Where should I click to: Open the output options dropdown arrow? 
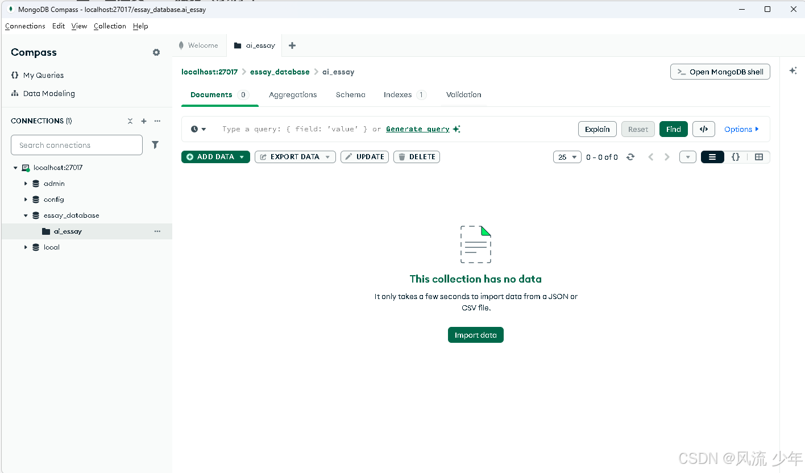tap(688, 157)
